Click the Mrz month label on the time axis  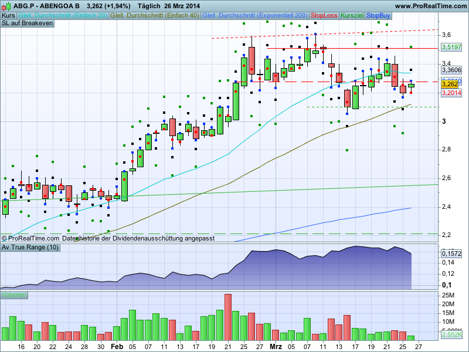(x=276, y=347)
